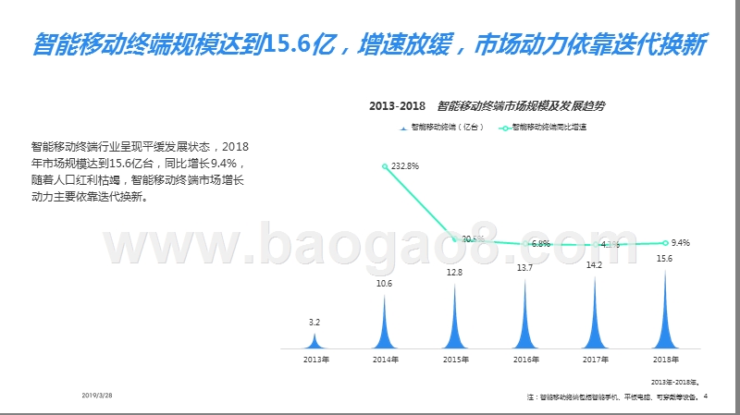
Task: Select chart title '2013-2018 智能移动终端市场规模及发展趋势'
Action: [487, 106]
